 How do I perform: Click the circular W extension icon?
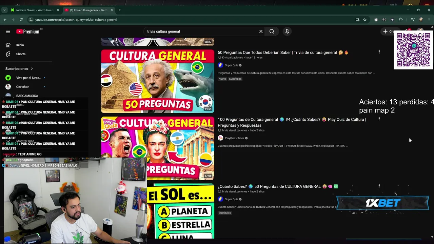click(x=384, y=20)
